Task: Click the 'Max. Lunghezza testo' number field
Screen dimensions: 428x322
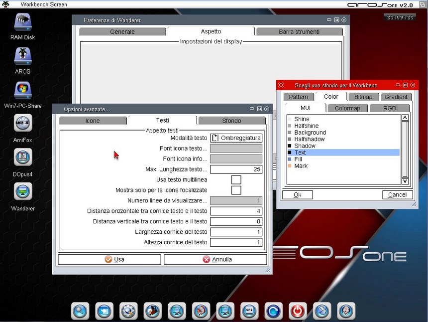Action: [x=236, y=169]
